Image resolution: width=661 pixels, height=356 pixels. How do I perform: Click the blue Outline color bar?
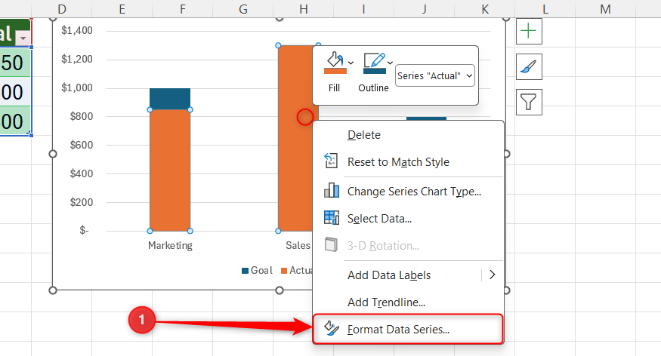(375, 71)
